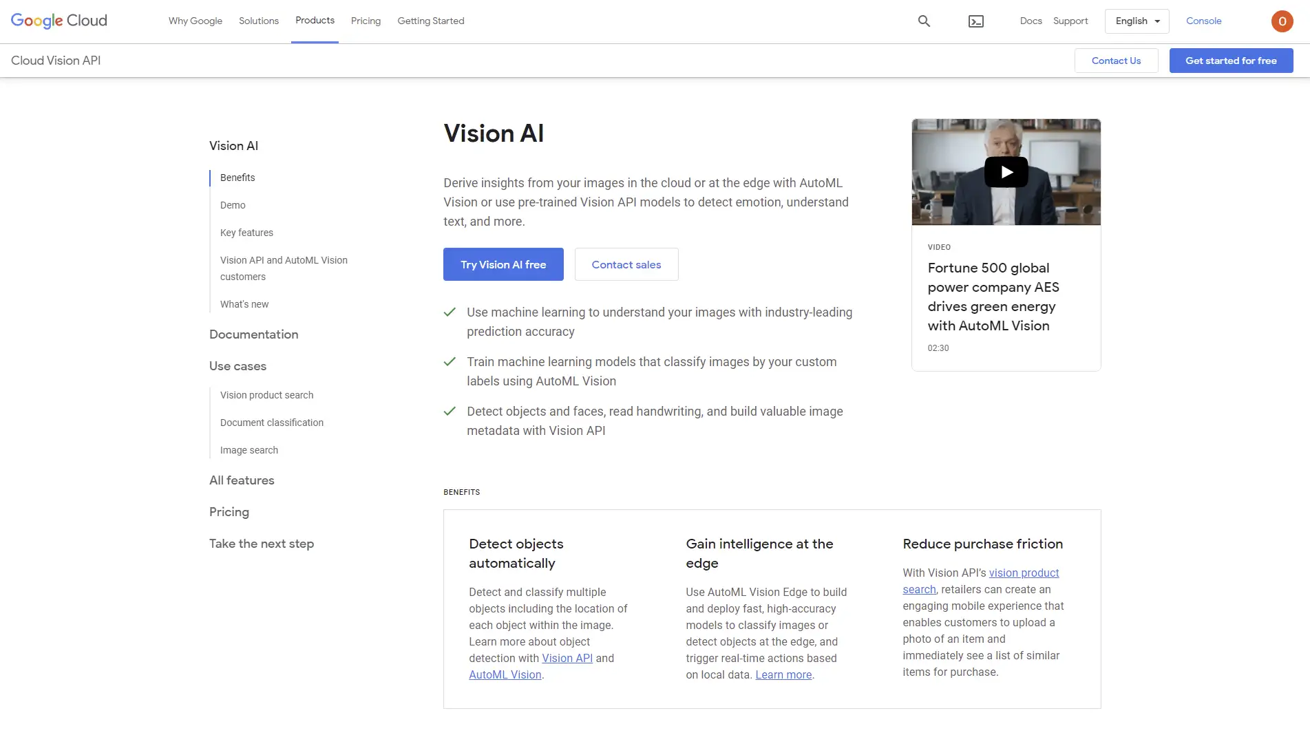Open Take the next step section
Screen dimensions: 1310x746
coord(262,544)
